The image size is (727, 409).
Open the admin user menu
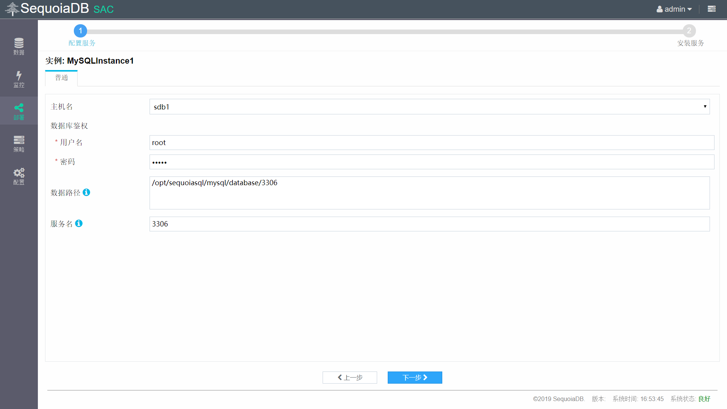click(x=674, y=9)
